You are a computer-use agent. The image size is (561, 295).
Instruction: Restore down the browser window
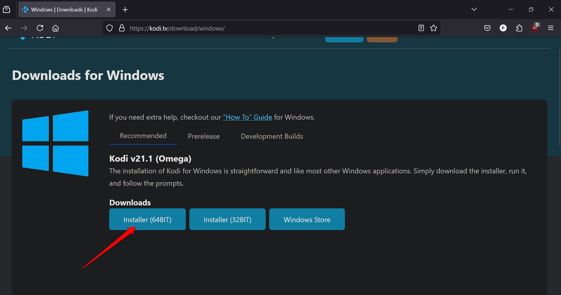click(x=531, y=9)
